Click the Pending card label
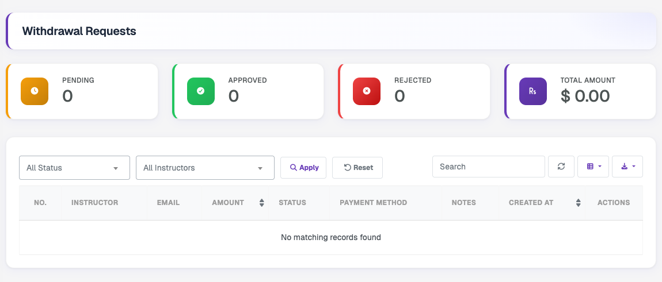 (78, 80)
